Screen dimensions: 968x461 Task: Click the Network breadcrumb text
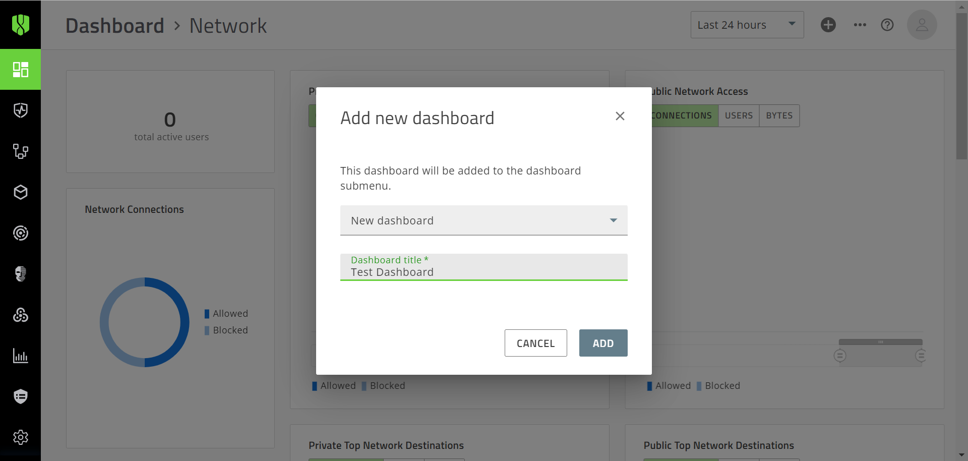click(228, 26)
